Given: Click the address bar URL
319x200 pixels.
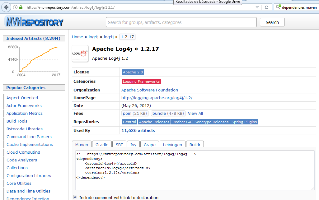Looking at the screenshot, I should click(x=71, y=7).
